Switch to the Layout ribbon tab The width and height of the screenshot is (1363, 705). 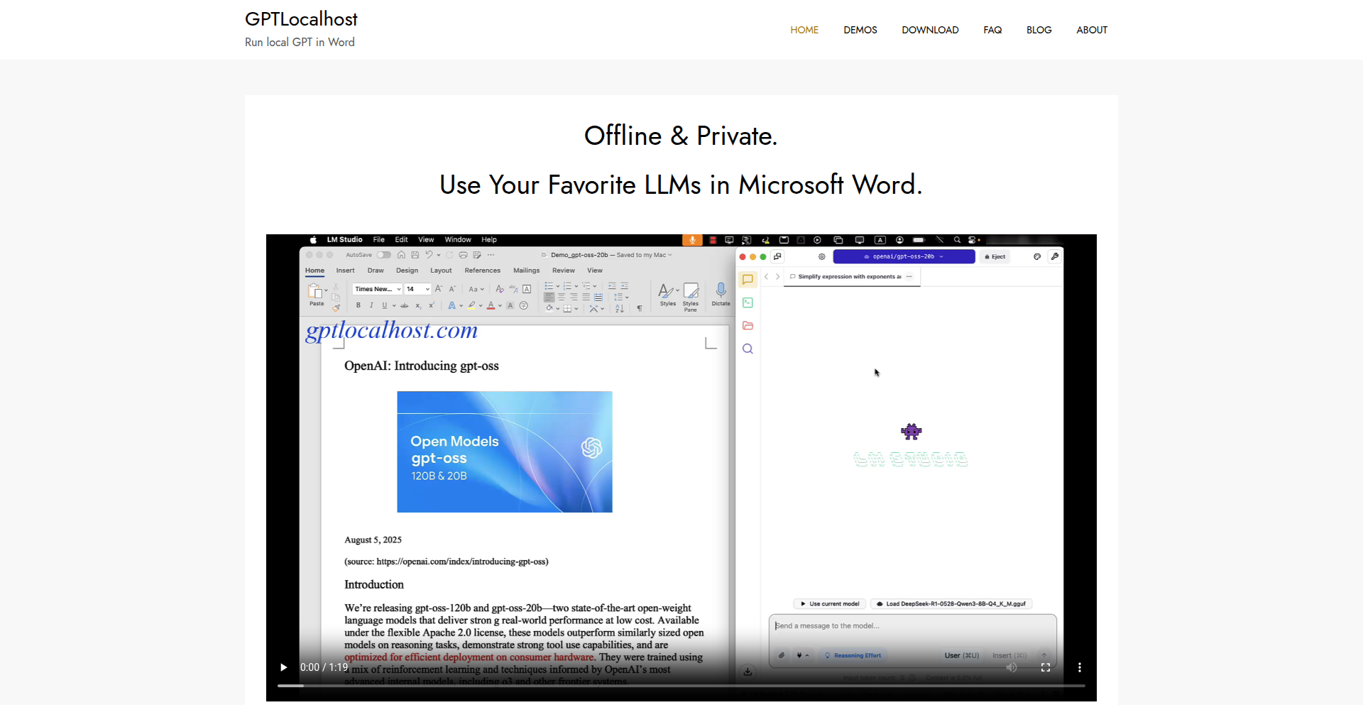point(441,270)
